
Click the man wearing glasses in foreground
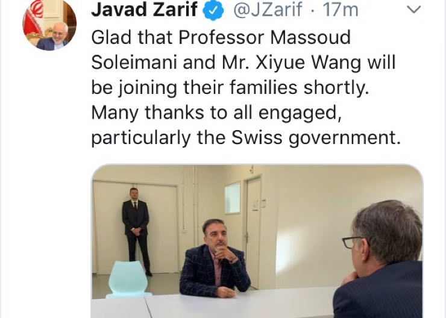click(x=379, y=259)
